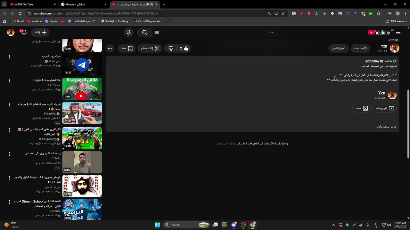Collapse description with 'عرض محتوى أقل'
Screen dimensions: 410x230
[x=387, y=127]
